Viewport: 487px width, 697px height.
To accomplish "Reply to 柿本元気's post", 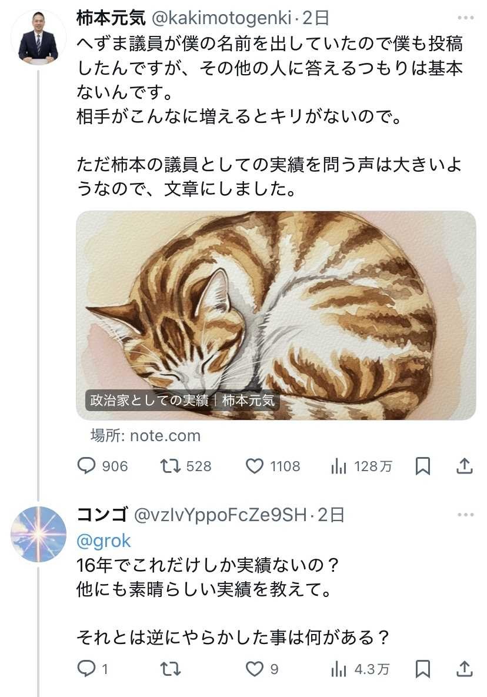I will [x=86, y=466].
